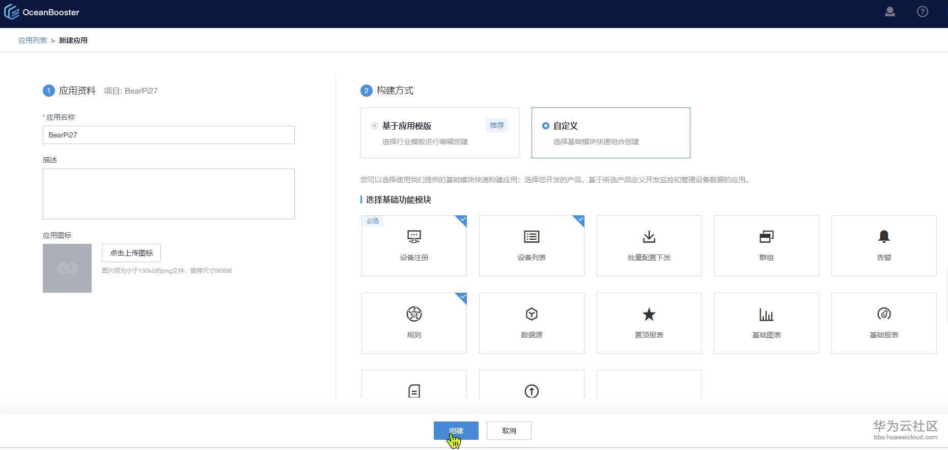948x450 pixels.
Task: Select the 置顶报表 star icon
Action: (649, 314)
